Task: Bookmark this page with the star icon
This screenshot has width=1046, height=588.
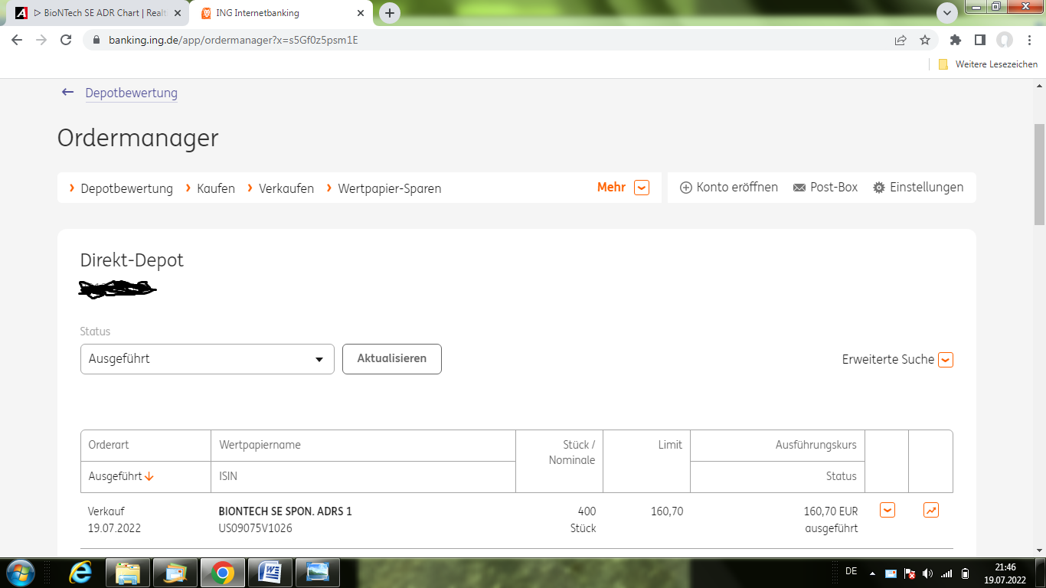Action: tap(925, 40)
